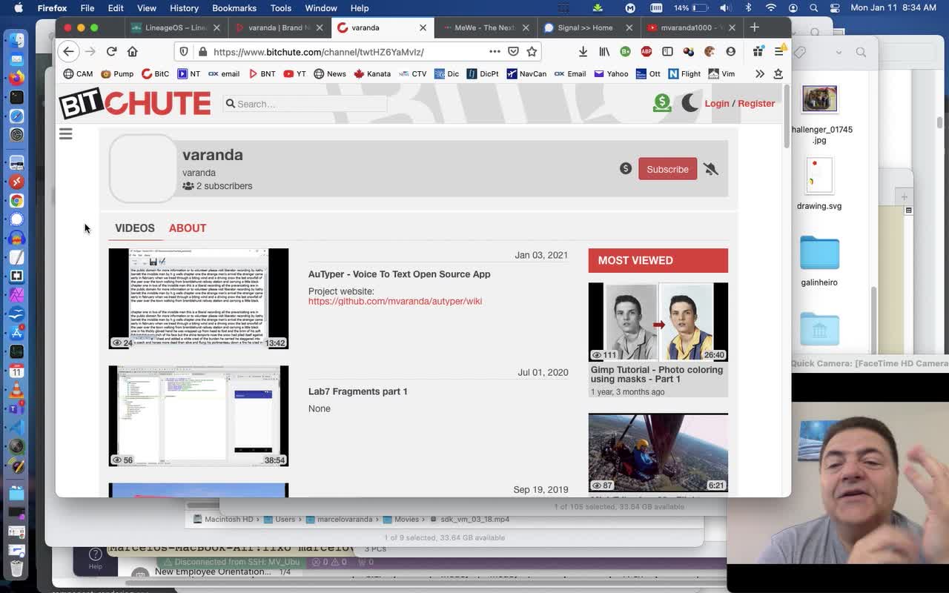Open the Tools menu

[280, 7]
